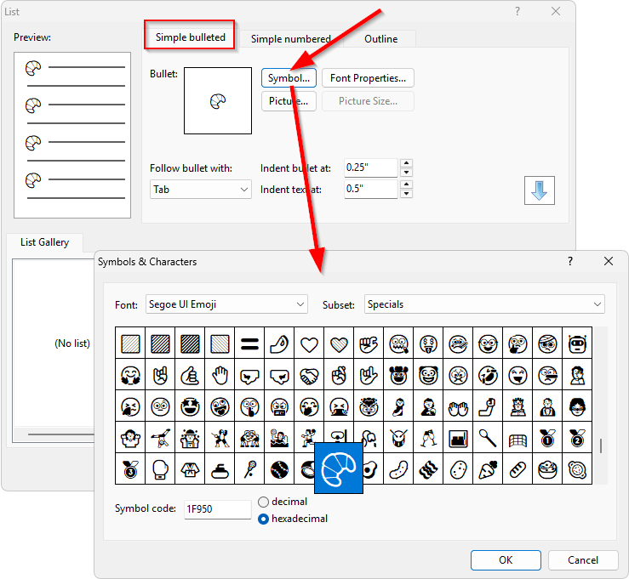
Task: Pick the white heart outline symbol
Action: 309,343
